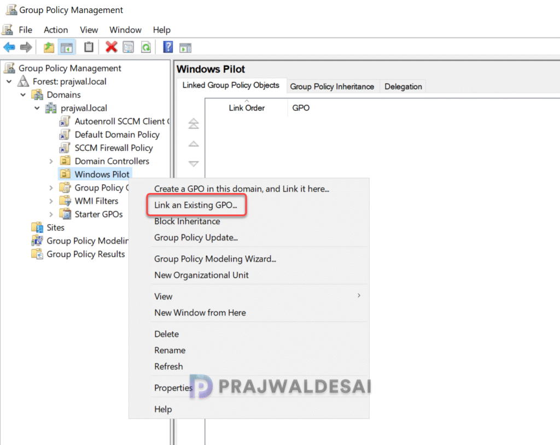Choose New Organizational Unit

pos(201,275)
